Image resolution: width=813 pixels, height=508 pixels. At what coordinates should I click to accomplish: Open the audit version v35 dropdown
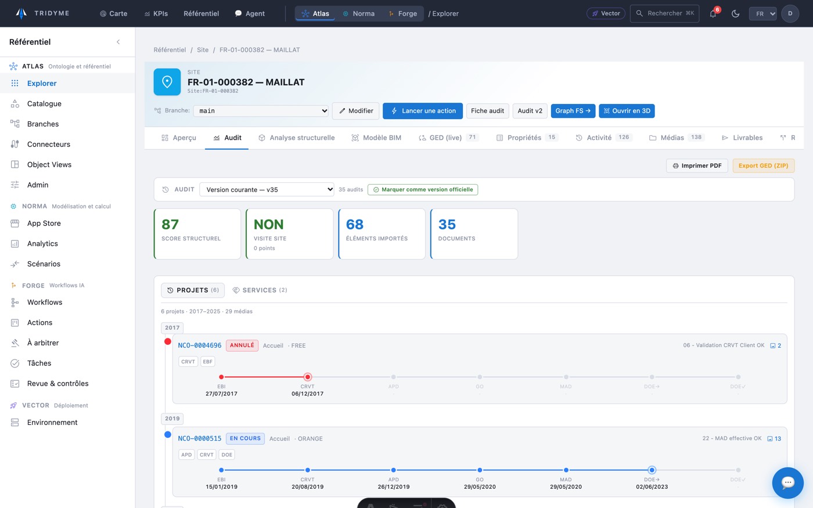267,189
